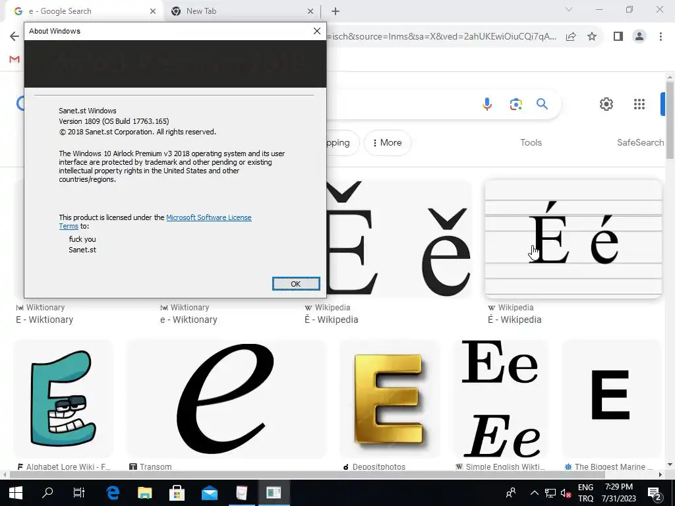The image size is (675, 506).
Task: Open the Ee Simple English Wiktionary thumbnail
Action: [501, 399]
